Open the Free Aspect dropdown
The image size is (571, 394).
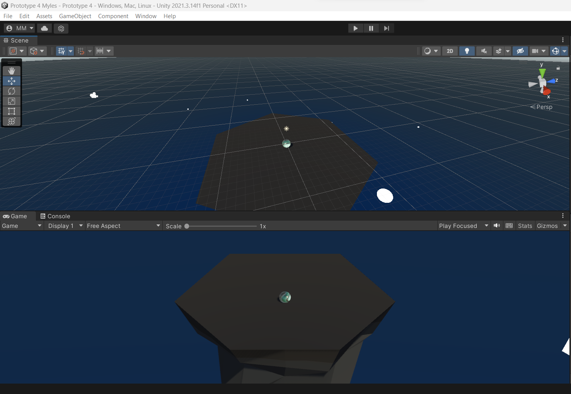[123, 226]
